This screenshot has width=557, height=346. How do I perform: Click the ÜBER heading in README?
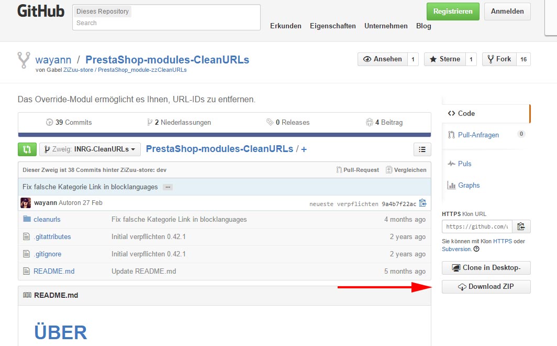[60, 332]
